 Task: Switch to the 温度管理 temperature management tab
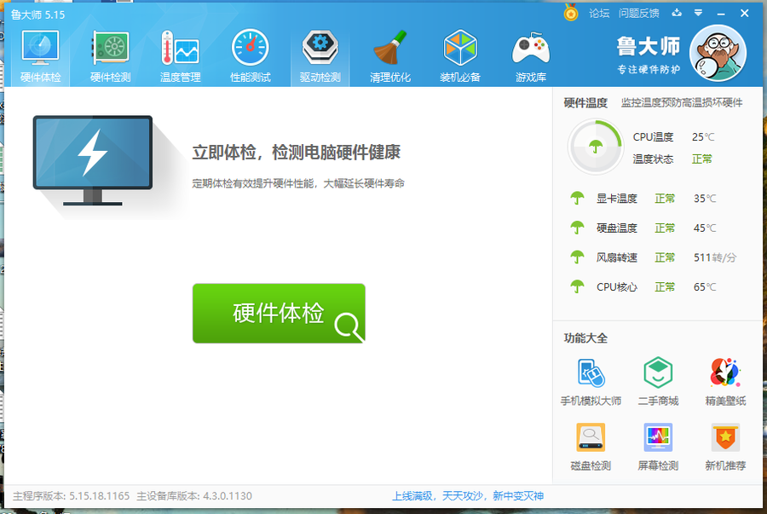(179, 51)
